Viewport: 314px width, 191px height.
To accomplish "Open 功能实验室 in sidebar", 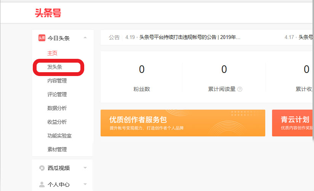I will click(x=59, y=136).
